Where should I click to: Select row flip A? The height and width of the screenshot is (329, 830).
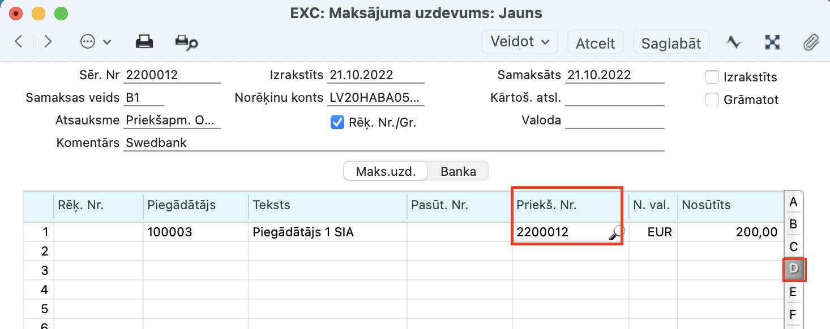pyautogui.click(x=793, y=201)
